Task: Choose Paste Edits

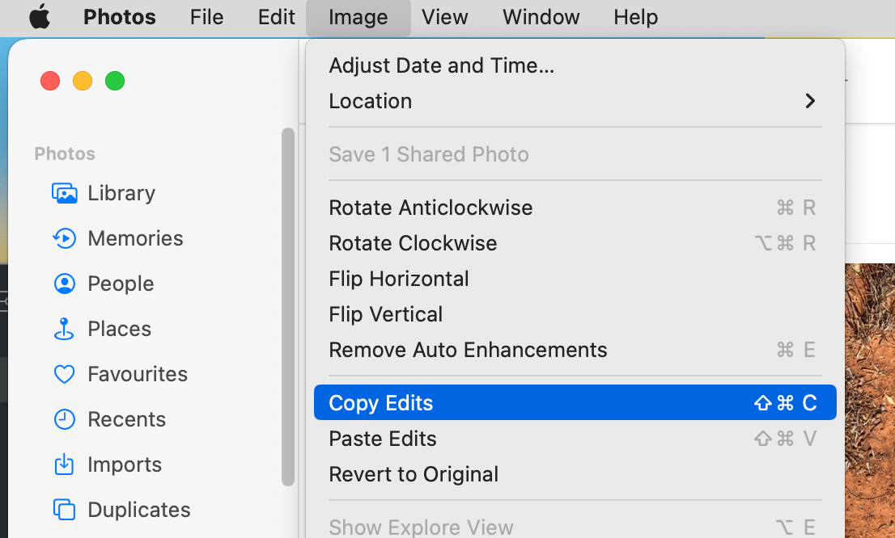Action: [575, 439]
